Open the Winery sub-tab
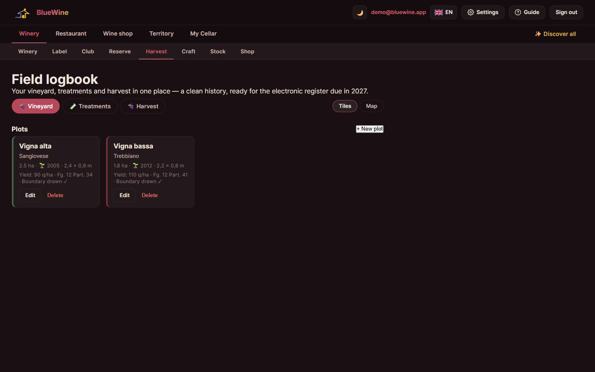 (28, 51)
